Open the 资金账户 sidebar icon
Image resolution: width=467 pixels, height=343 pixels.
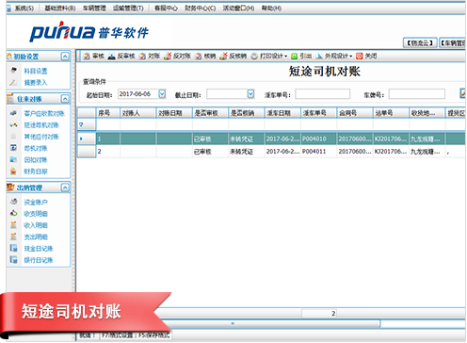click(x=13, y=202)
